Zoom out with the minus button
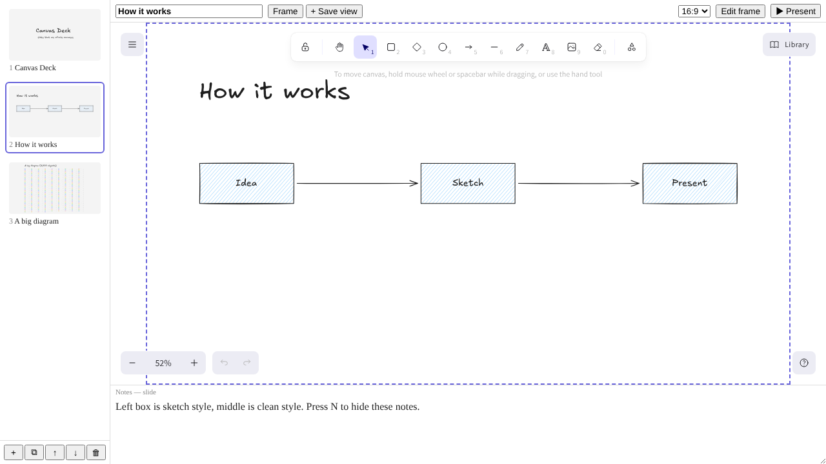The image size is (826, 464). coord(132,363)
